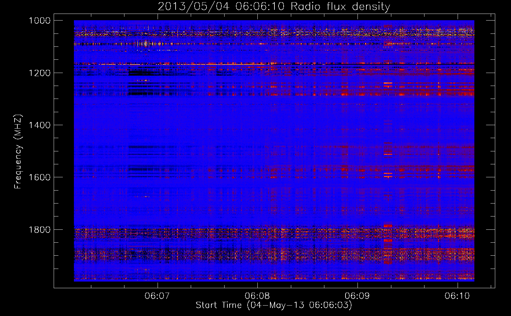Select the 1200 frequency tick label
Image resolution: width=511 pixels, height=316 pixels.
coord(39,73)
